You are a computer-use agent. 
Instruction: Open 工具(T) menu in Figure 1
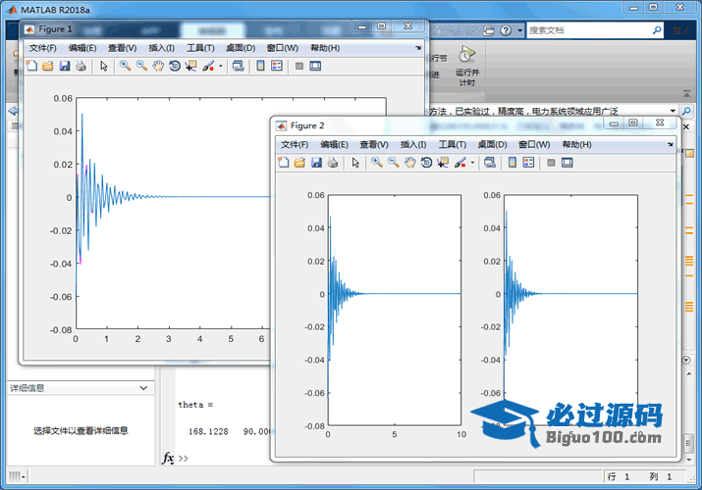200,48
